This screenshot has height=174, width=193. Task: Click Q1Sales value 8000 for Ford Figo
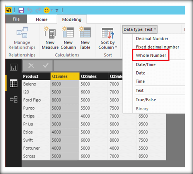coord(65,100)
